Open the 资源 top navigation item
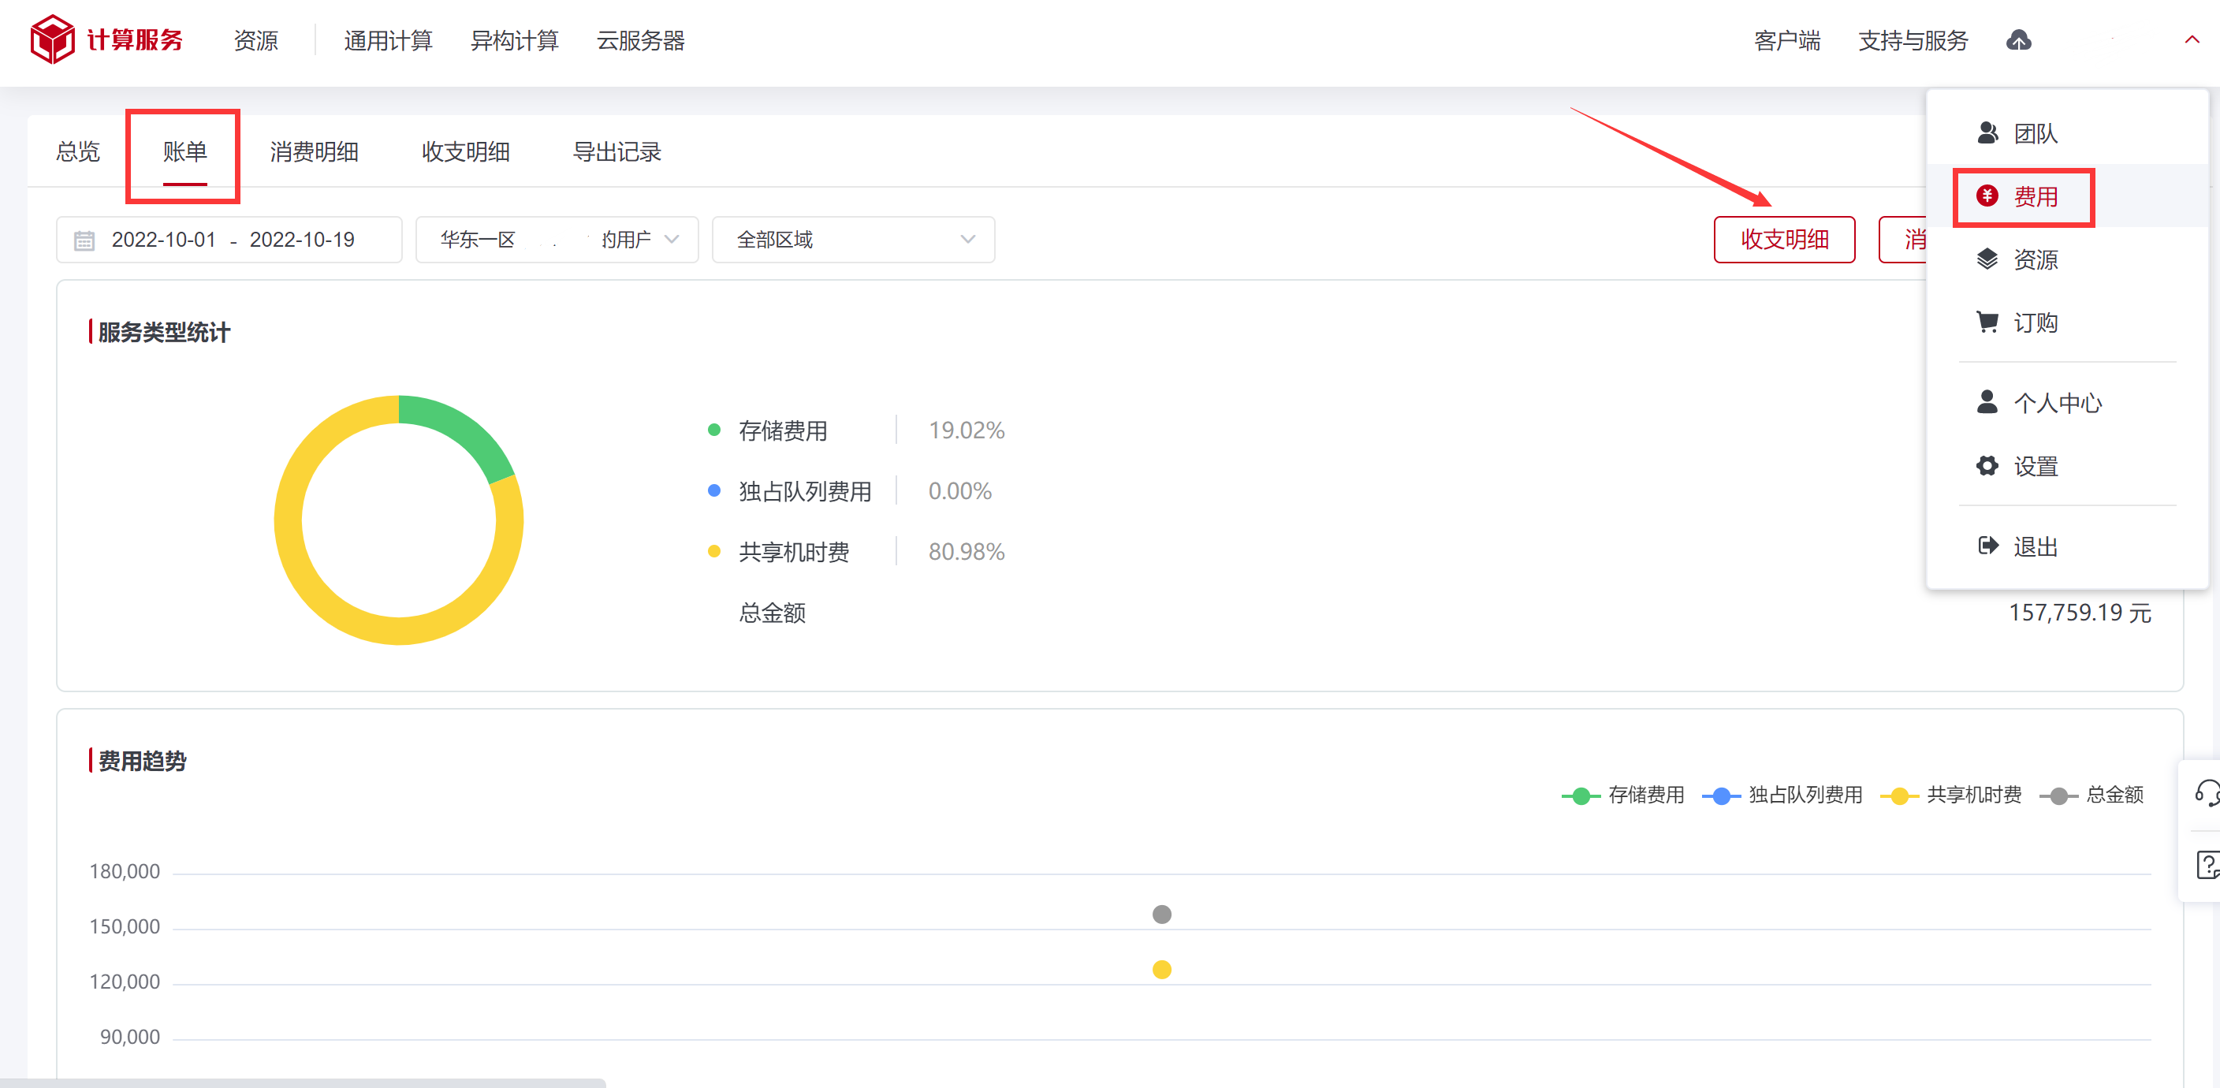Image resolution: width=2220 pixels, height=1088 pixels. 256,40
